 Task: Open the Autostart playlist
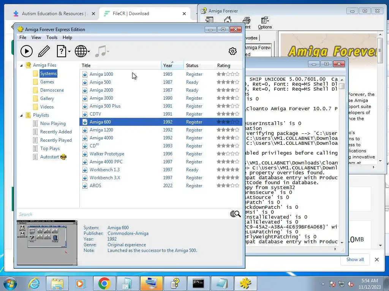(49, 156)
